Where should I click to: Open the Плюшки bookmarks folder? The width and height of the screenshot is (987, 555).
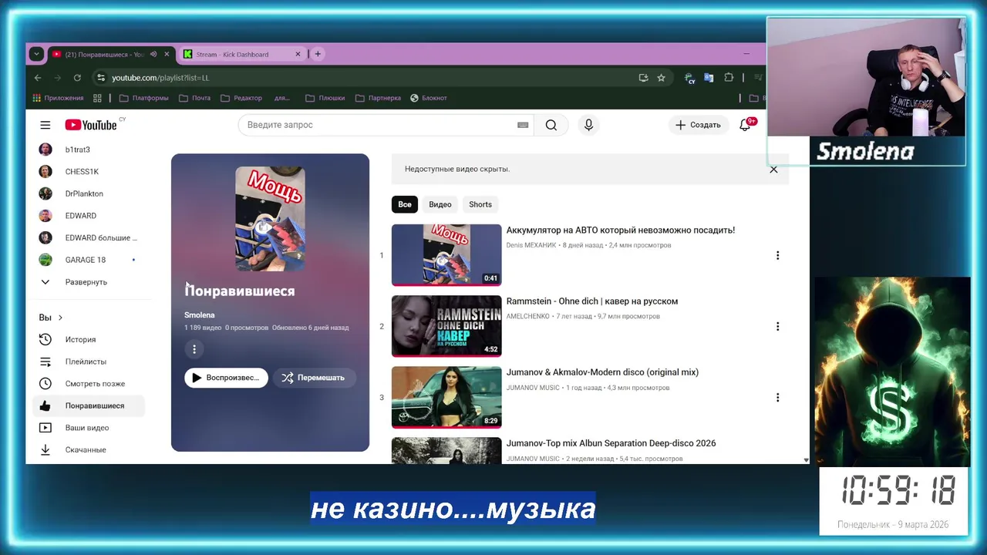325,98
